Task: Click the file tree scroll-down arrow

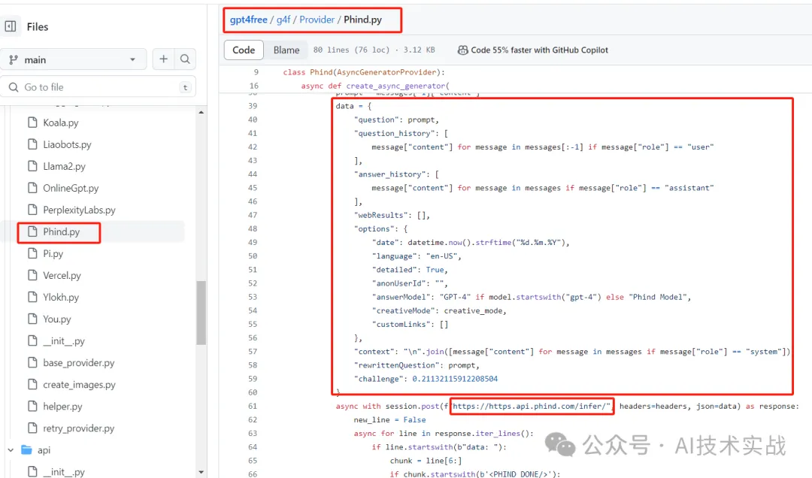Action: pyautogui.click(x=201, y=472)
